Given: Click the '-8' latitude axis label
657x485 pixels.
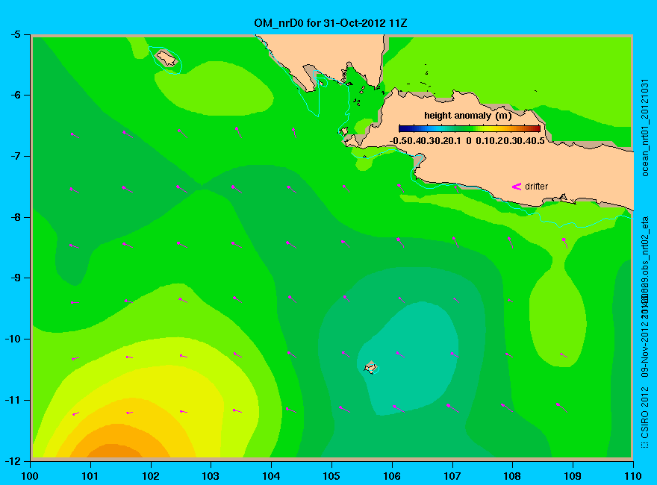Looking at the screenshot, I should click(16, 217).
